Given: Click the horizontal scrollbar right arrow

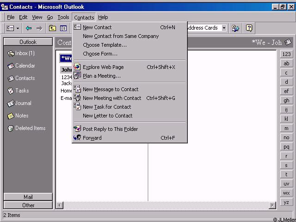Looking at the screenshot, I should point(272,205).
